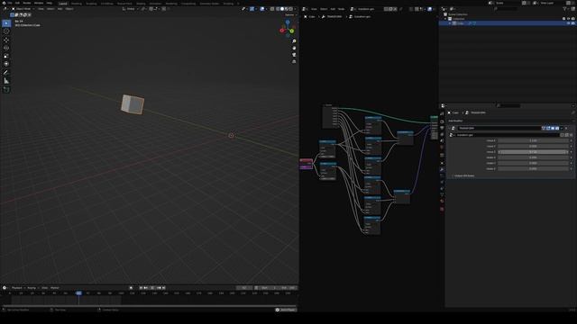The image size is (577, 324).
Task: Switch viewport to rendered shading mode
Action: click(x=290, y=9)
